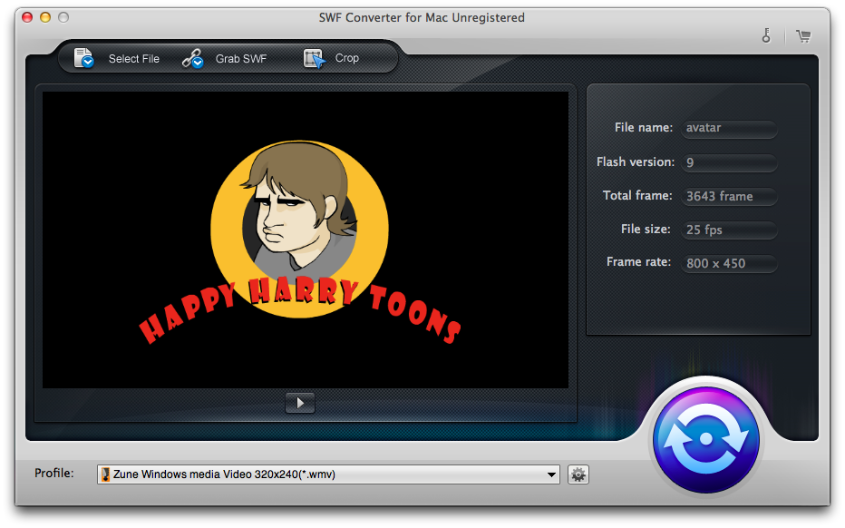Click the Zune profile icon in dropdown
The height and width of the screenshot is (528, 845).
(x=105, y=474)
